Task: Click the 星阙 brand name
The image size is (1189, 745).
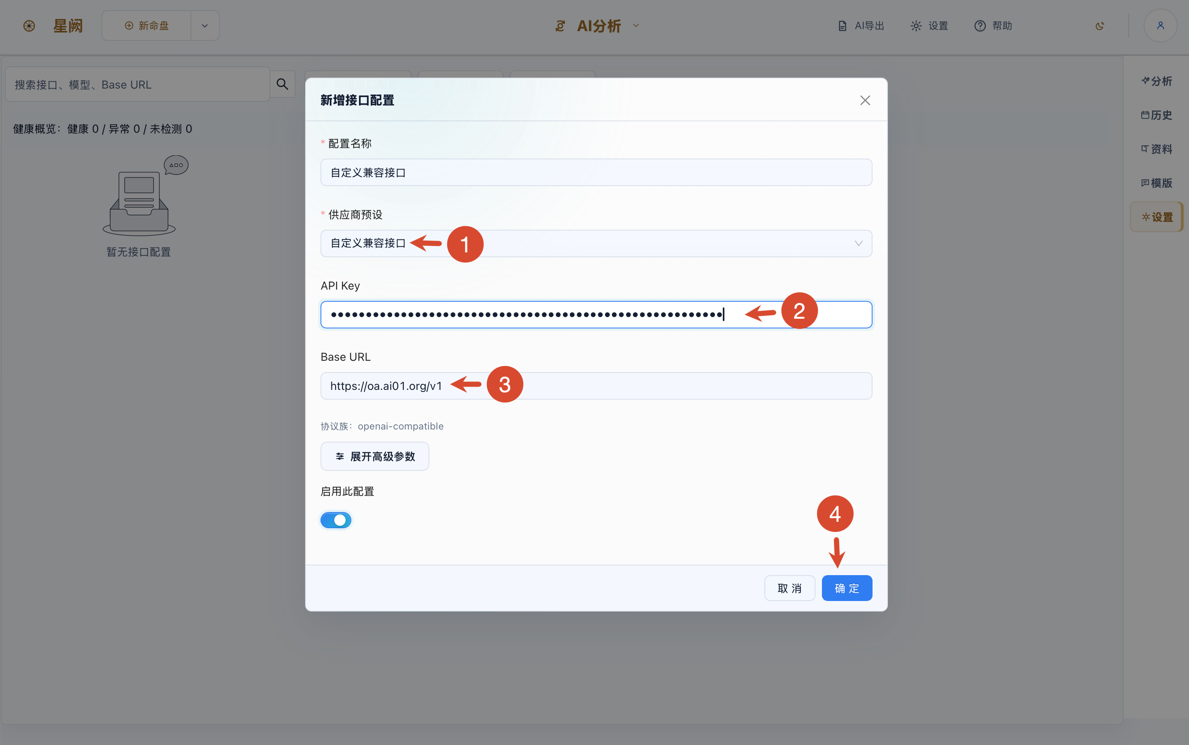Action: (68, 25)
